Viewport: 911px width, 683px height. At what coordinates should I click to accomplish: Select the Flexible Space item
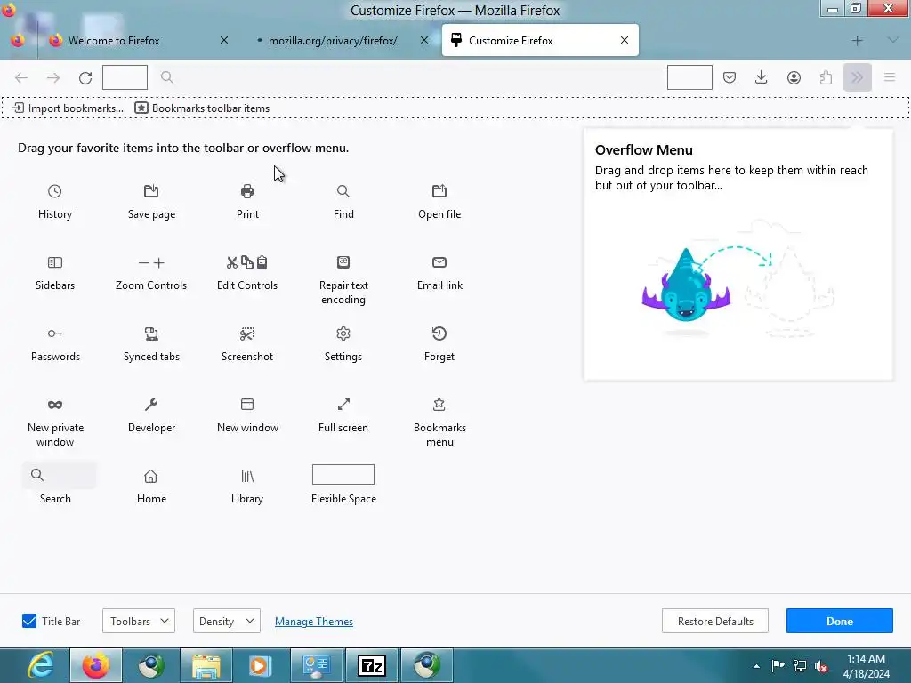(x=343, y=485)
